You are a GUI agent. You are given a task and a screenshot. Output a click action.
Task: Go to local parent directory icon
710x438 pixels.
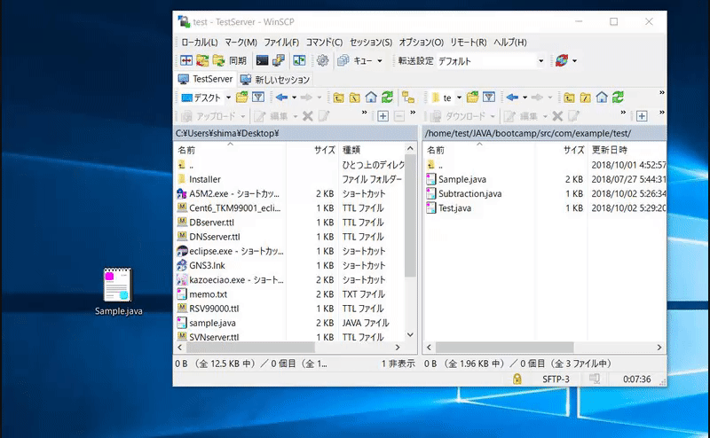(x=338, y=98)
